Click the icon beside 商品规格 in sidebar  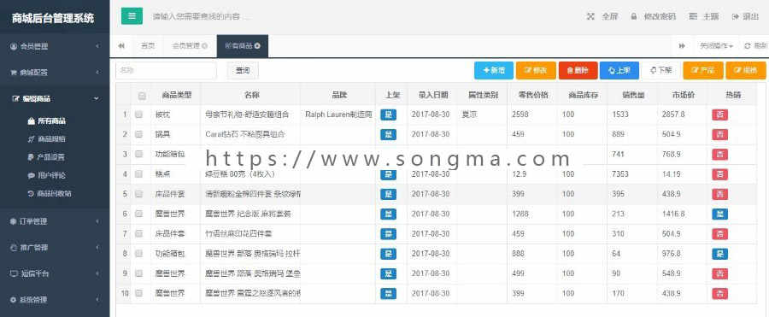coord(31,139)
